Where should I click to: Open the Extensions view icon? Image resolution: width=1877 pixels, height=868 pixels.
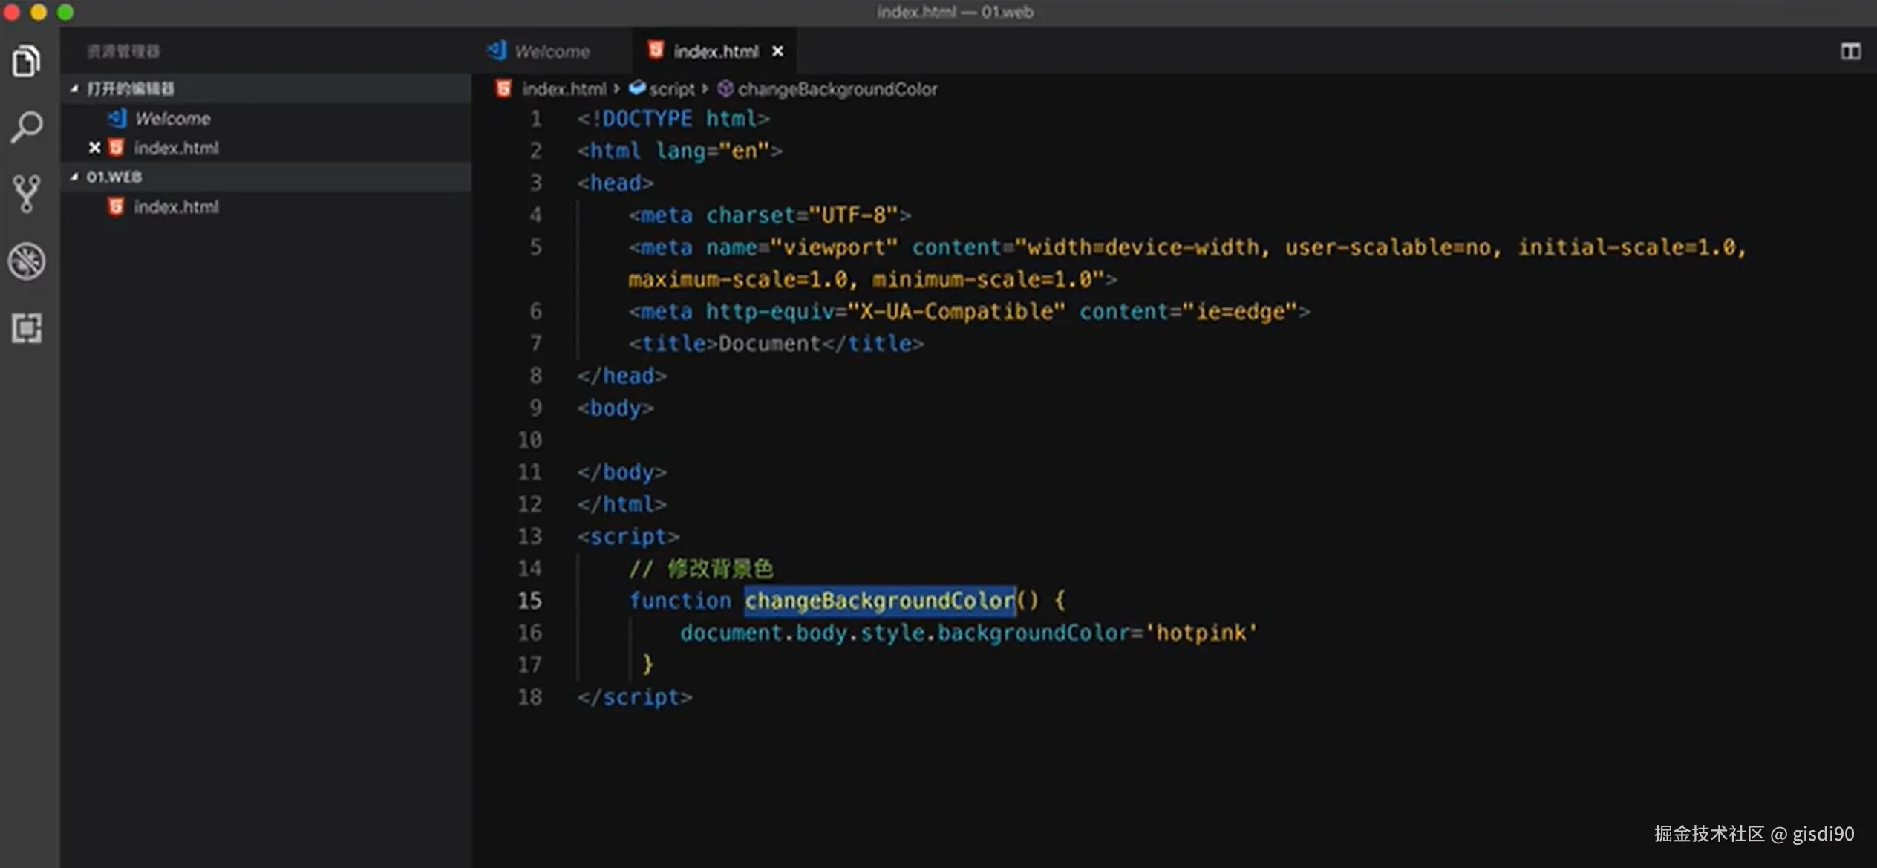tap(27, 327)
